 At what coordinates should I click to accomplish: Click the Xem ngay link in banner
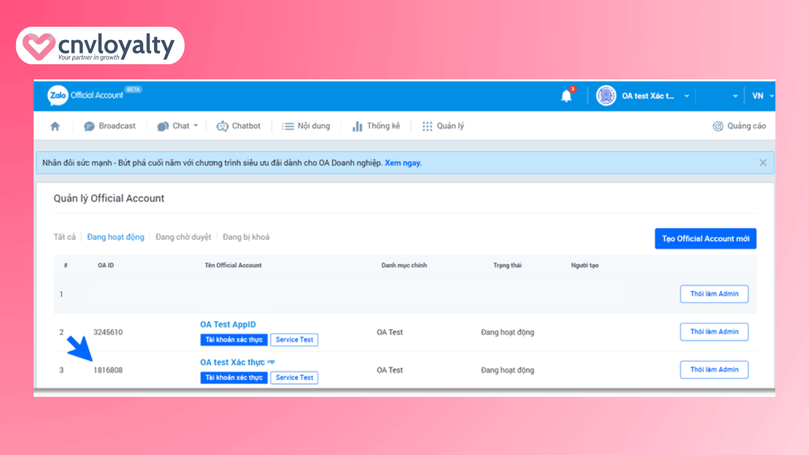(402, 163)
